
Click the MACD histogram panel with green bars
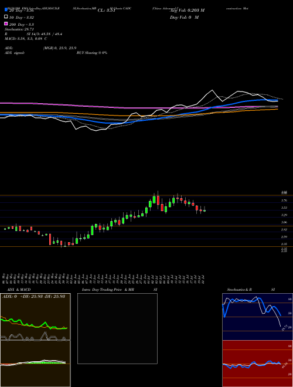point(35,364)
